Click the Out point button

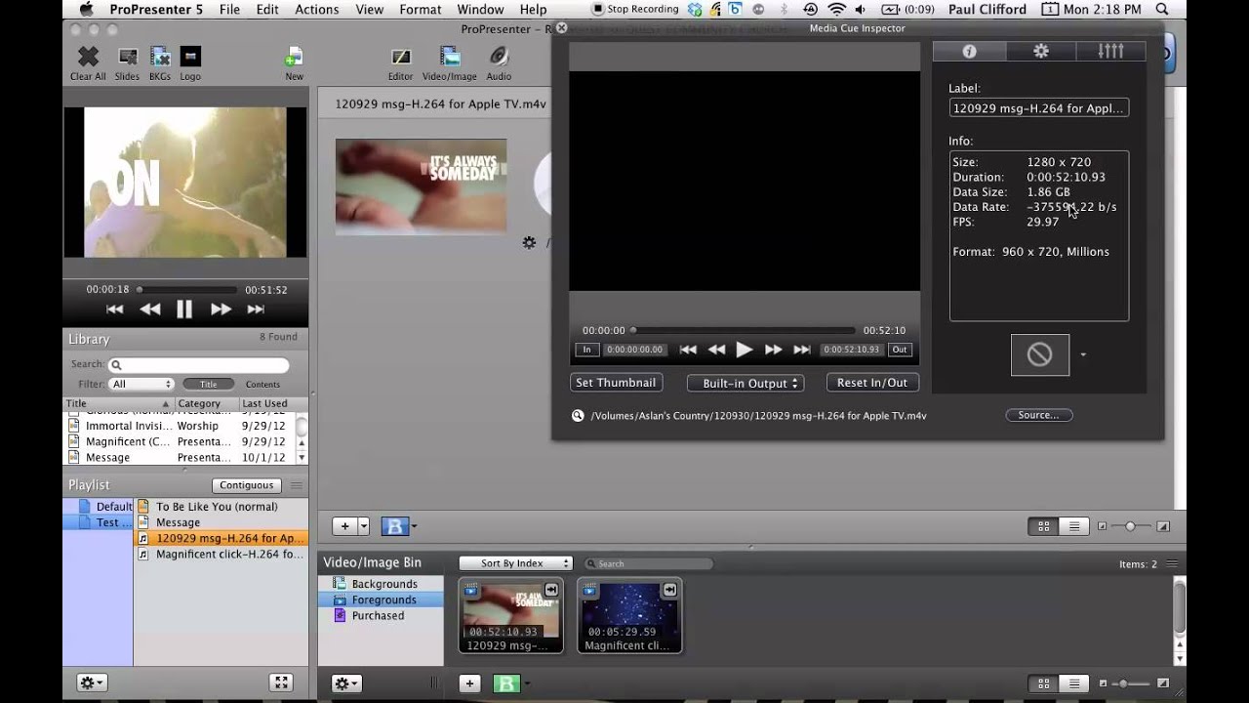tap(899, 350)
